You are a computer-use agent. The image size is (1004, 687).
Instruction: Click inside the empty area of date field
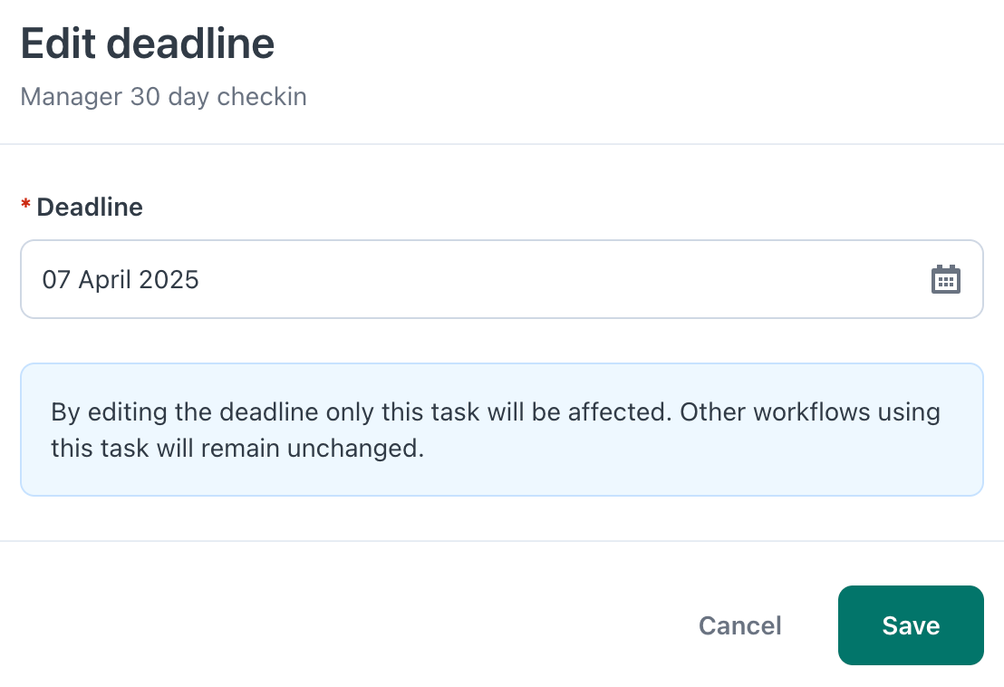pyautogui.click(x=564, y=279)
